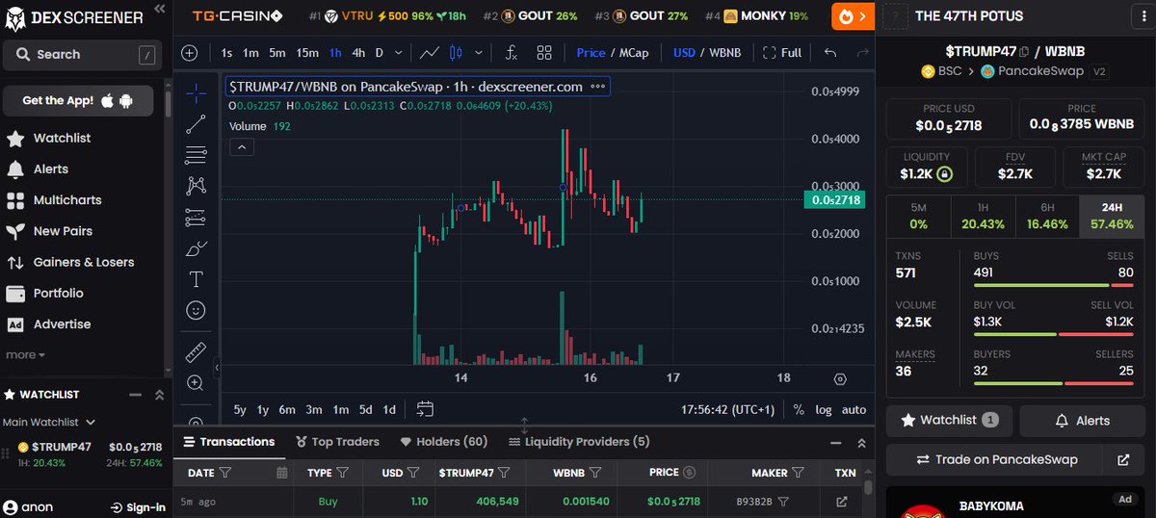Undo the last chart action

click(830, 53)
